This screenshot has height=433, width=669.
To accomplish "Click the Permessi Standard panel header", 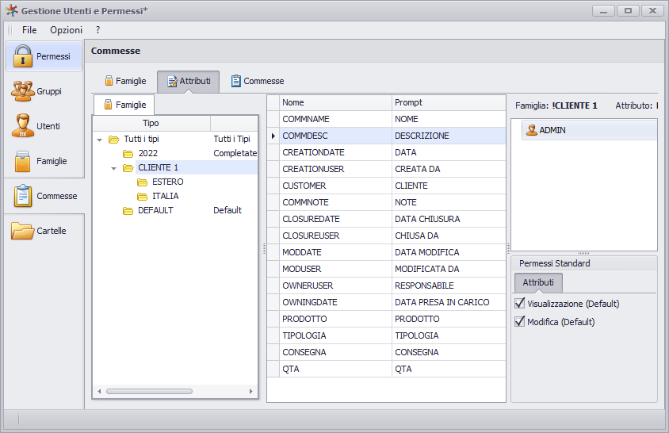I will tap(583, 263).
